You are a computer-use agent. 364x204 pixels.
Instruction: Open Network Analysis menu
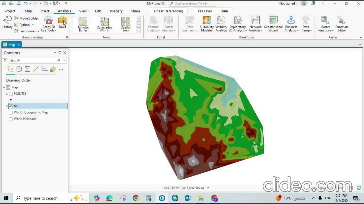click(255, 24)
